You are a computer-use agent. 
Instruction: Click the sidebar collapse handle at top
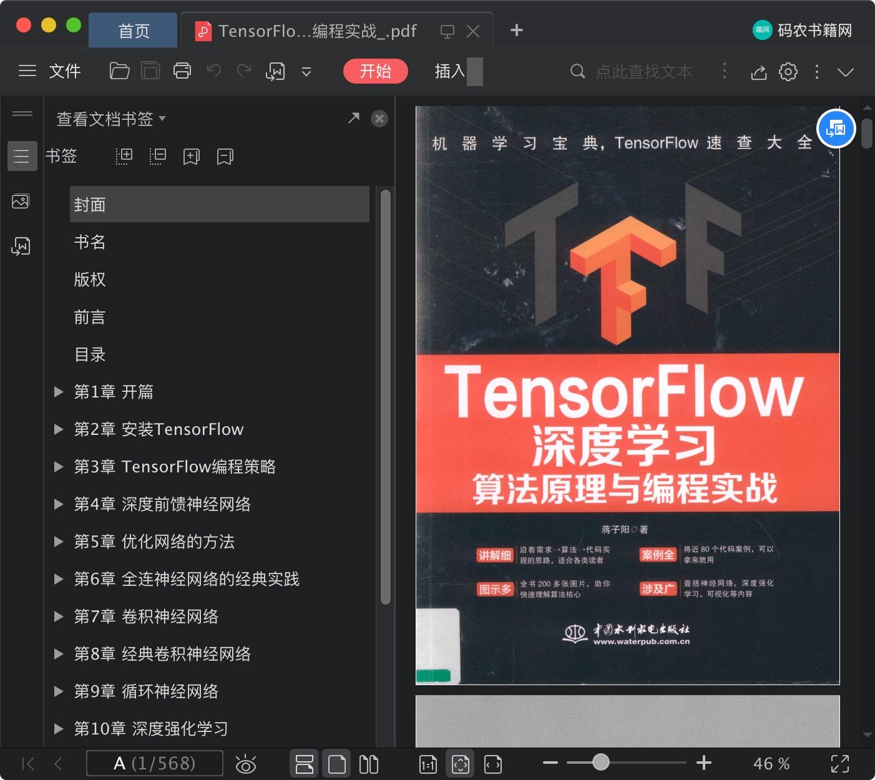(x=22, y=114)
